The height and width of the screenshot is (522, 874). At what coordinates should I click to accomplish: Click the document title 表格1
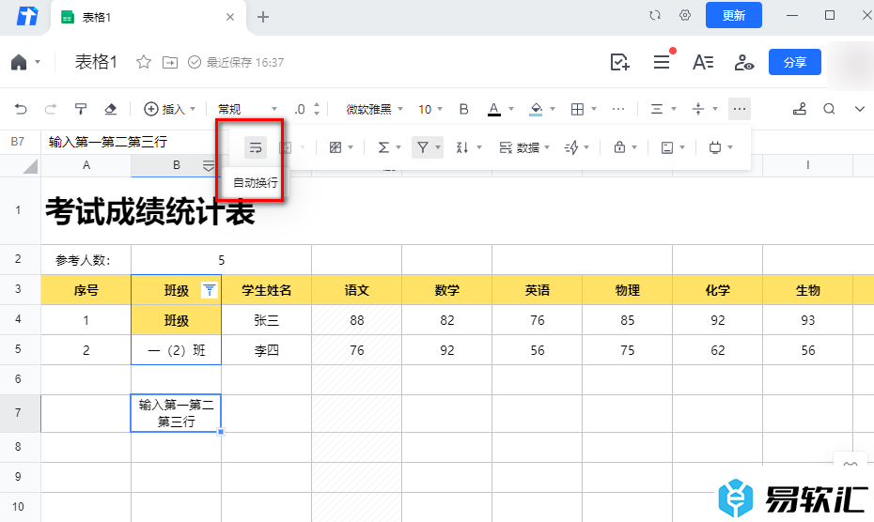(x=96, y=62)
